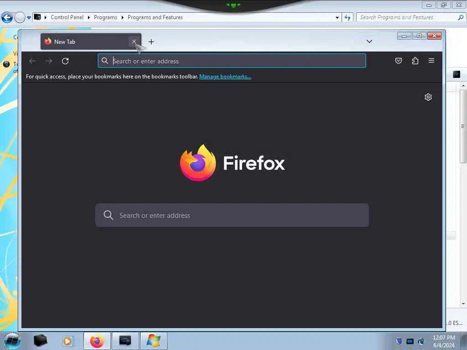Image resolution: width=467 pixels, height=350 pixels.
Task: Open address bar history dropdown in Control Panel
Action: point(337,18)
